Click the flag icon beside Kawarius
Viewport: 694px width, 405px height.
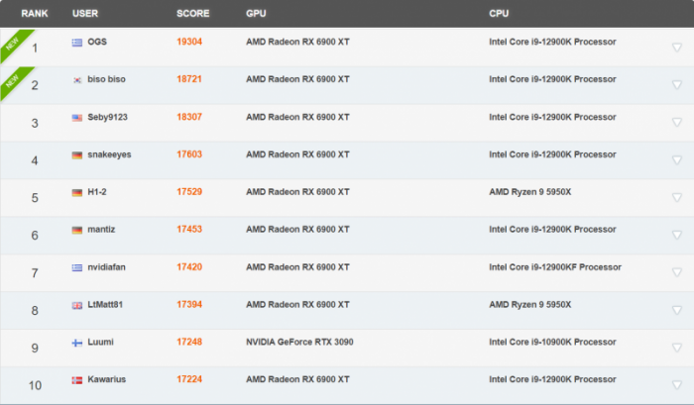[x=77, y=380]
